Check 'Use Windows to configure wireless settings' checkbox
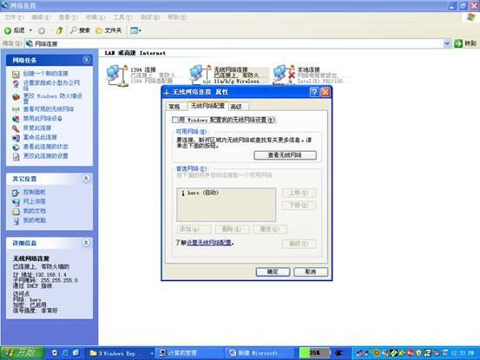The height and width of the screenshot is (360, 480). pyautogui.click(x=174, y=120)
